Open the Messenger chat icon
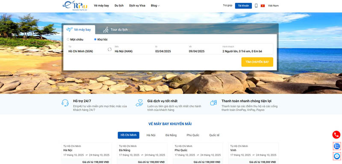This screenshot has width=342, height=164. tap(337, 156)
